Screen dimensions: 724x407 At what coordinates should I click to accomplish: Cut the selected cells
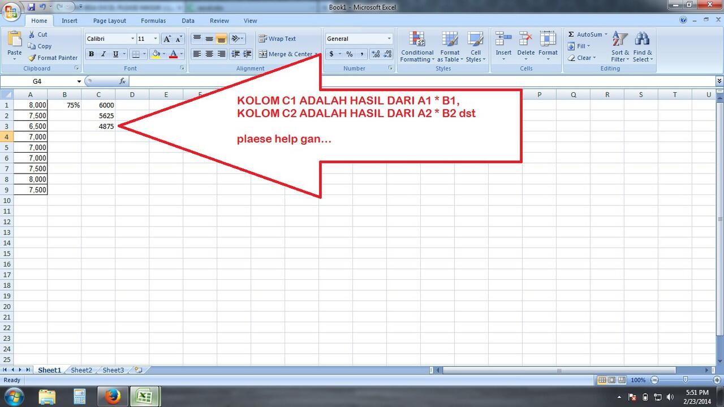(x=38, y=34)
